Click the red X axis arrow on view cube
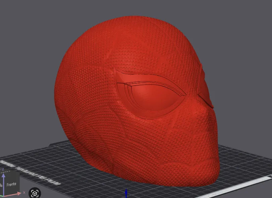This screenshot has height=198, width=272. [x=12, y=194]
